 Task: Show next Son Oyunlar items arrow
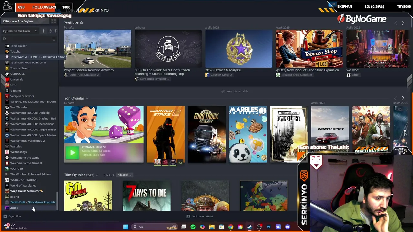(403, 98)
